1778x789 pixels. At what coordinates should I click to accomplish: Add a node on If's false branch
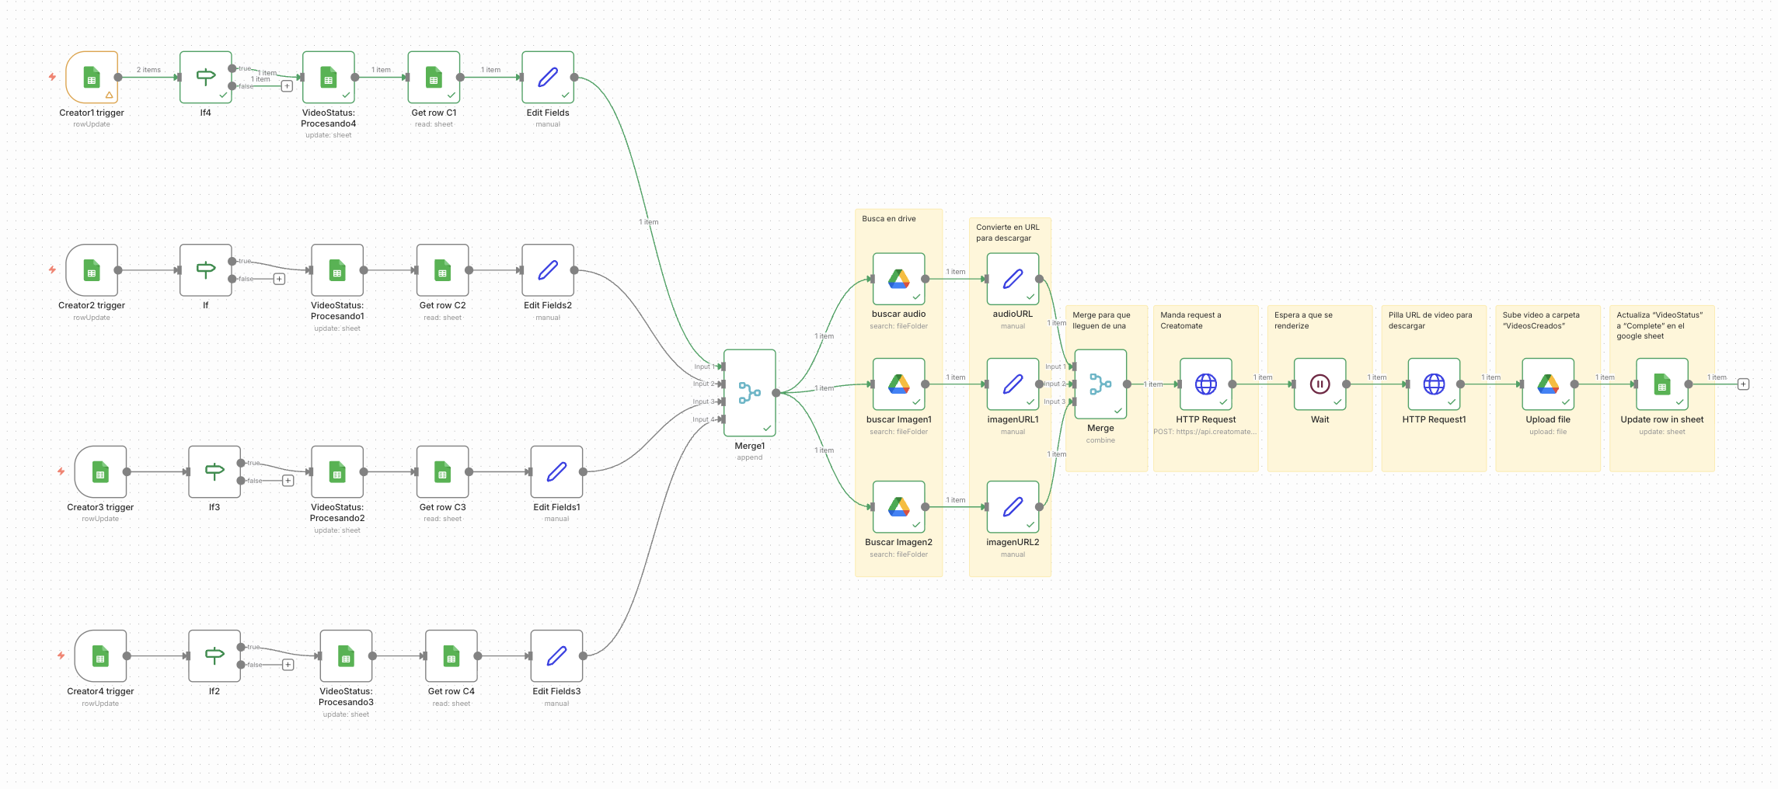tap(279, 279)
